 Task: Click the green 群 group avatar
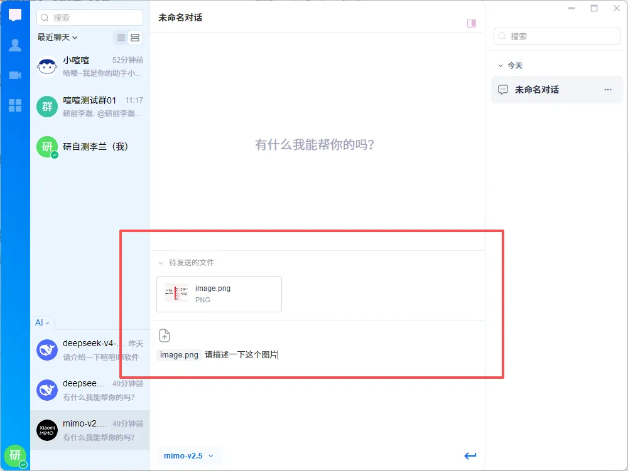click(x=47, y=107)
